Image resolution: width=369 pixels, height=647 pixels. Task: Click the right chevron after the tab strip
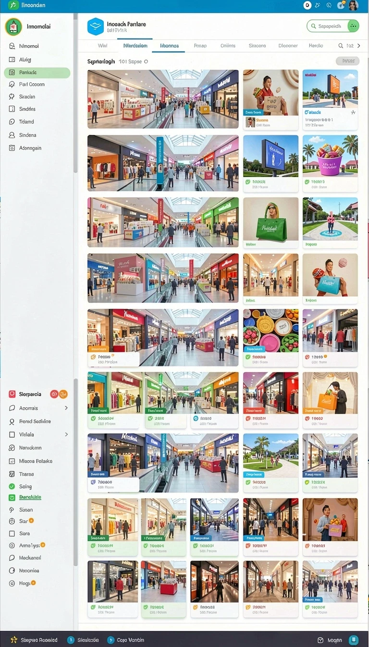[x=358, y=46]
